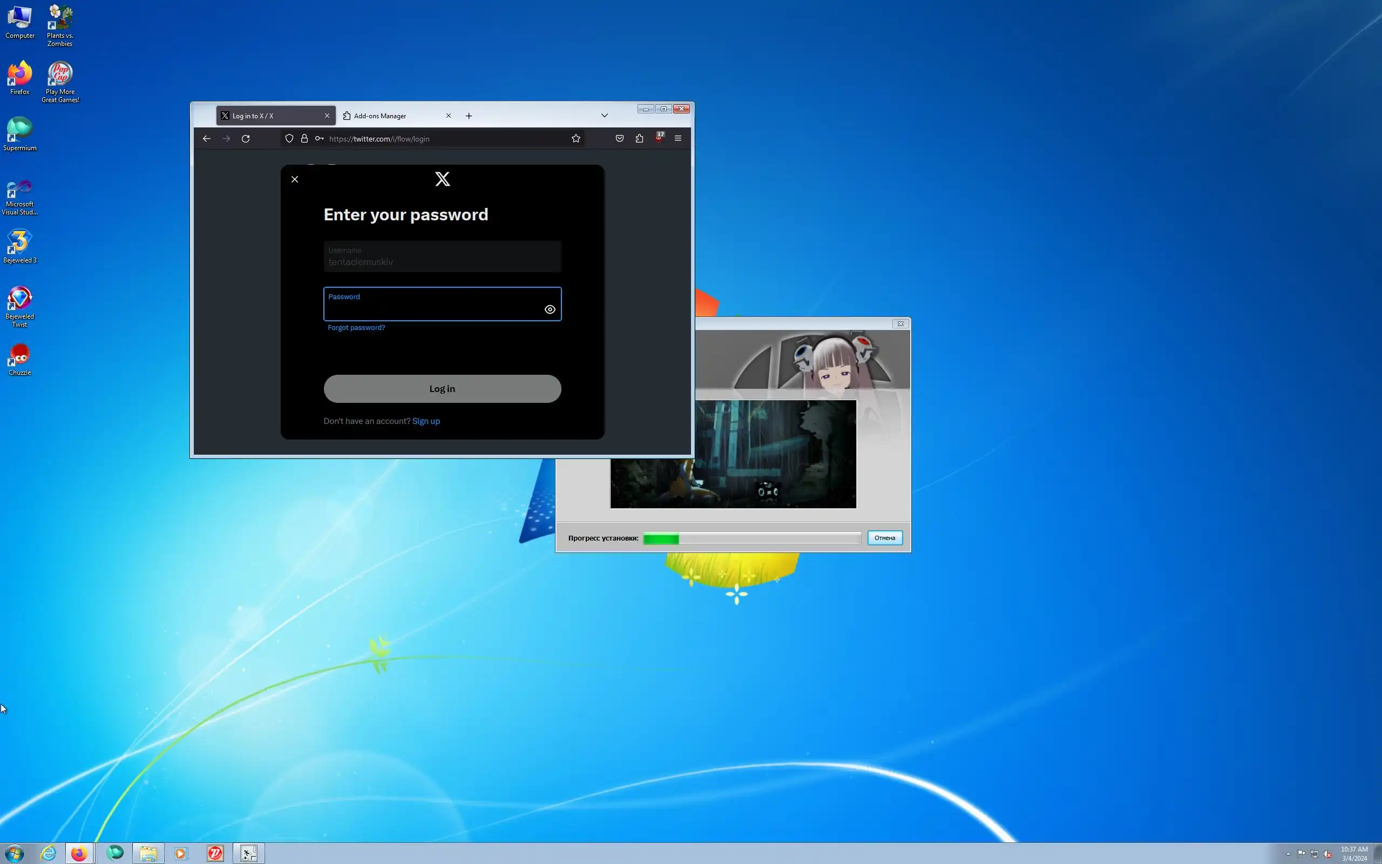Image resolution: width=1382 pixels, height=864 pixels.
Task: Show hidden system tray icons arrow
Action: [x=1289, y=854]
